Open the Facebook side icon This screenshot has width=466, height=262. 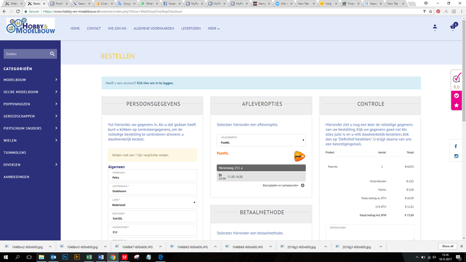click(456, 146)
